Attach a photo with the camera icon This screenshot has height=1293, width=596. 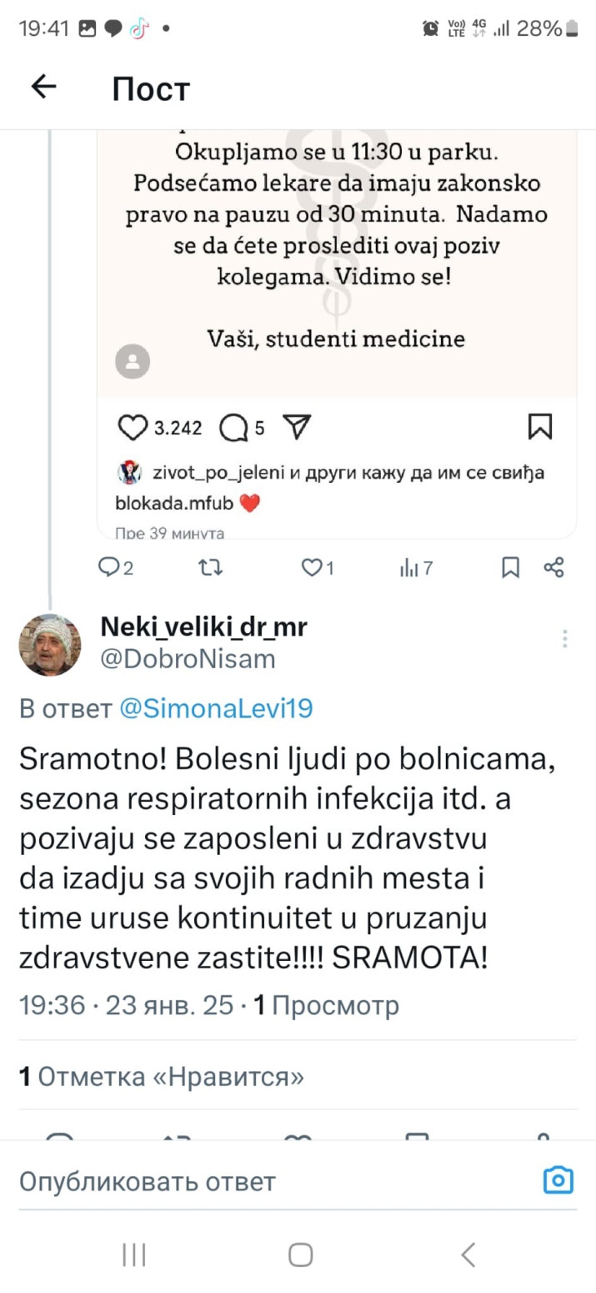click(x=558, y=1180)
